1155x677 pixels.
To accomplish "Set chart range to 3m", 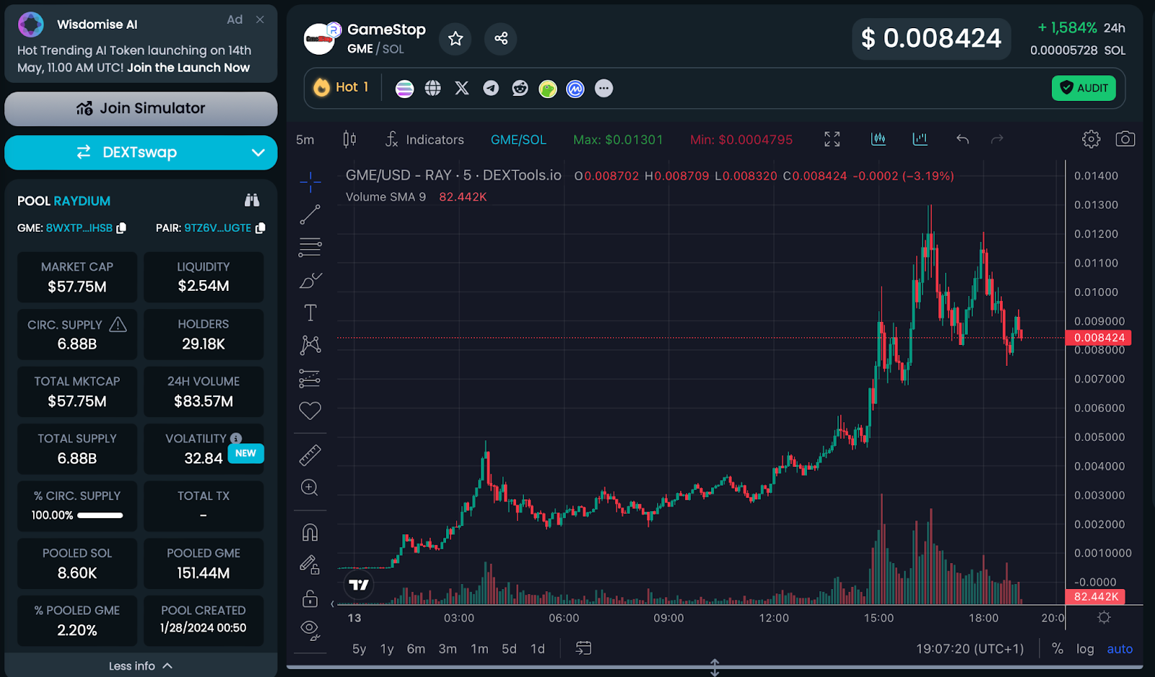I will point(448,649).
